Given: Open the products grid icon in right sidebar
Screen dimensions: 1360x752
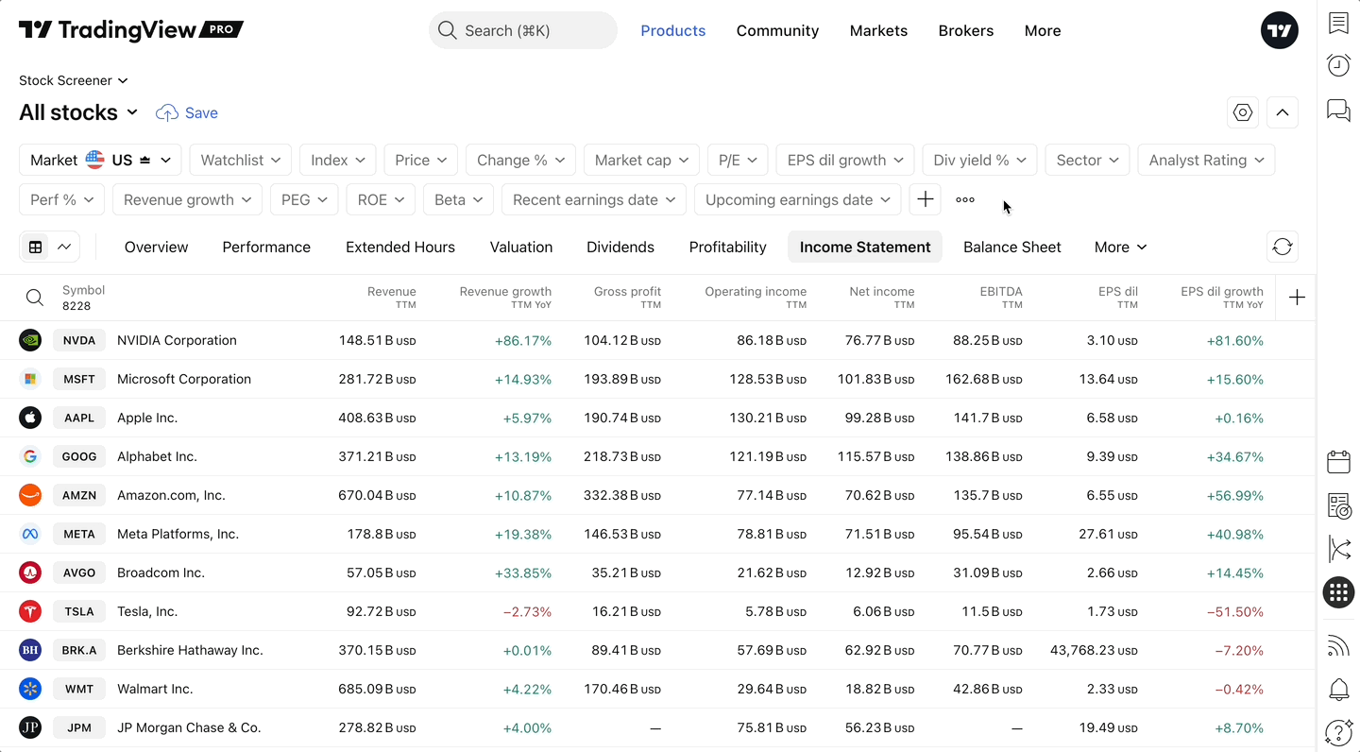Looking at the screenshot, I should 1338,592.
